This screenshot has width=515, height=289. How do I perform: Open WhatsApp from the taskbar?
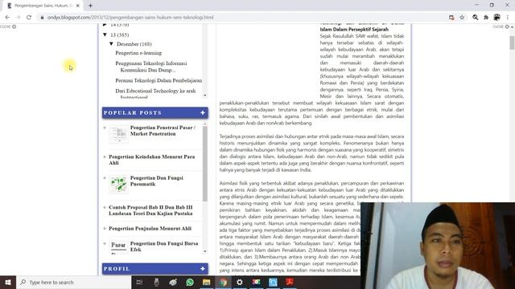190,282
